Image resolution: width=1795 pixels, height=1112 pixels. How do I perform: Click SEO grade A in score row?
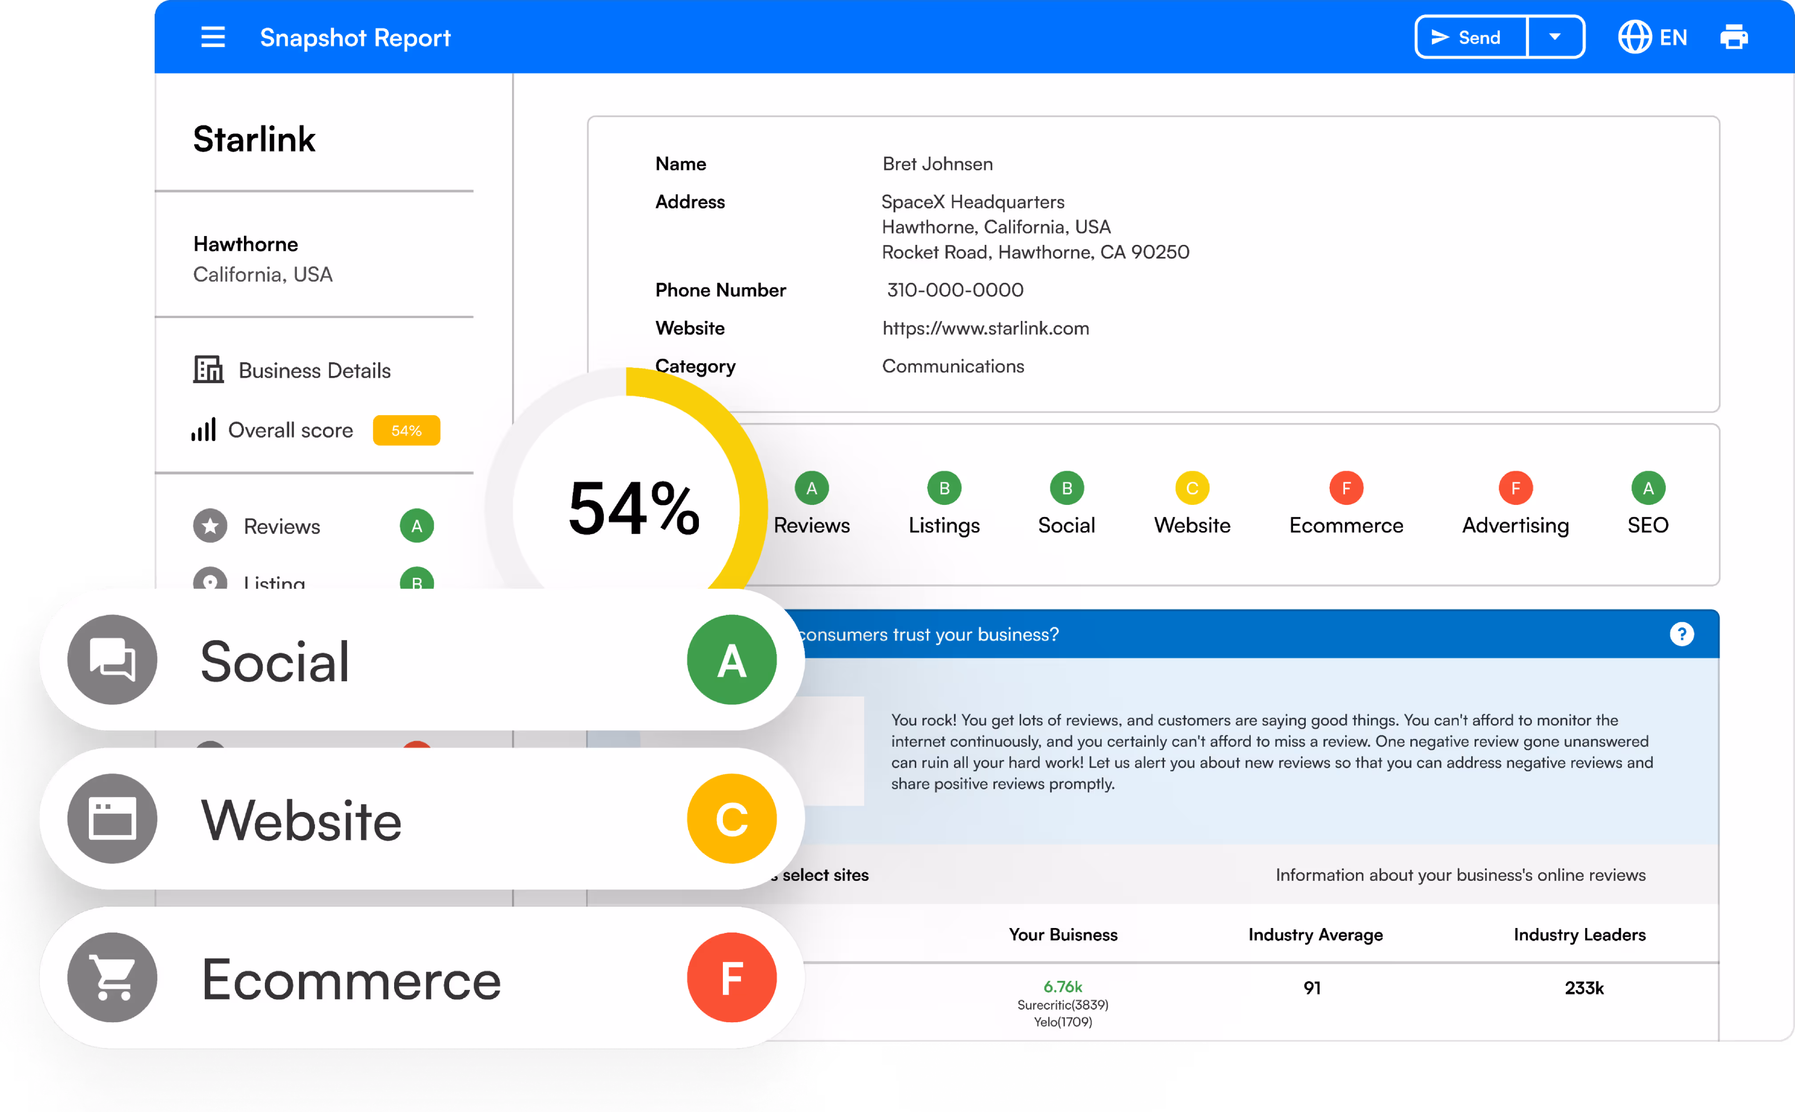coord(1649,488)
